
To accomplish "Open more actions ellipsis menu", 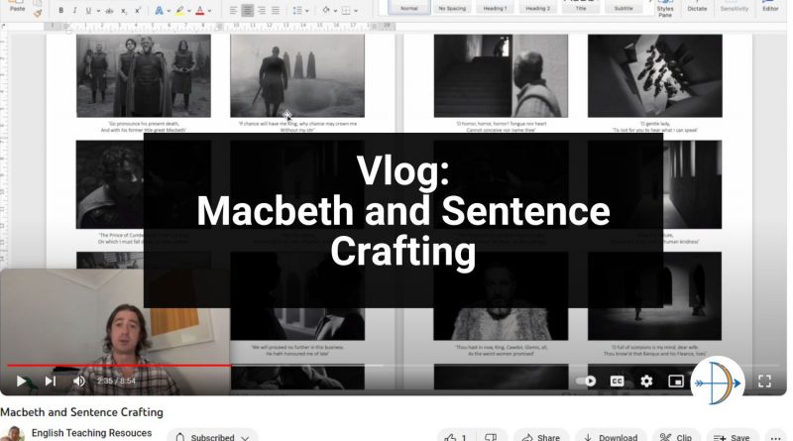I will (x=776, y=437).
